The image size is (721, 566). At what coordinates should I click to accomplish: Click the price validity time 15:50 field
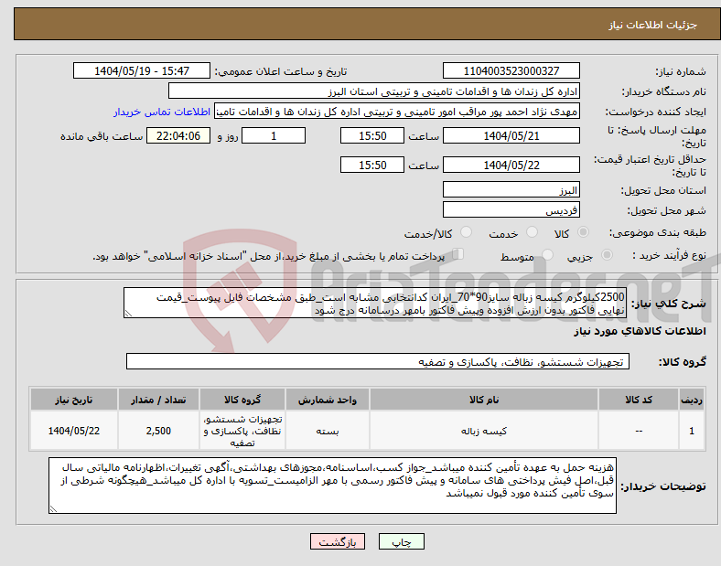tap(372, 165)
